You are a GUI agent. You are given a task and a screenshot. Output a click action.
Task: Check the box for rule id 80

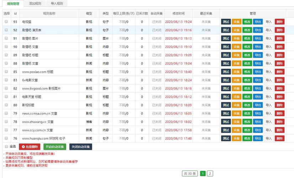pos(6,105)
